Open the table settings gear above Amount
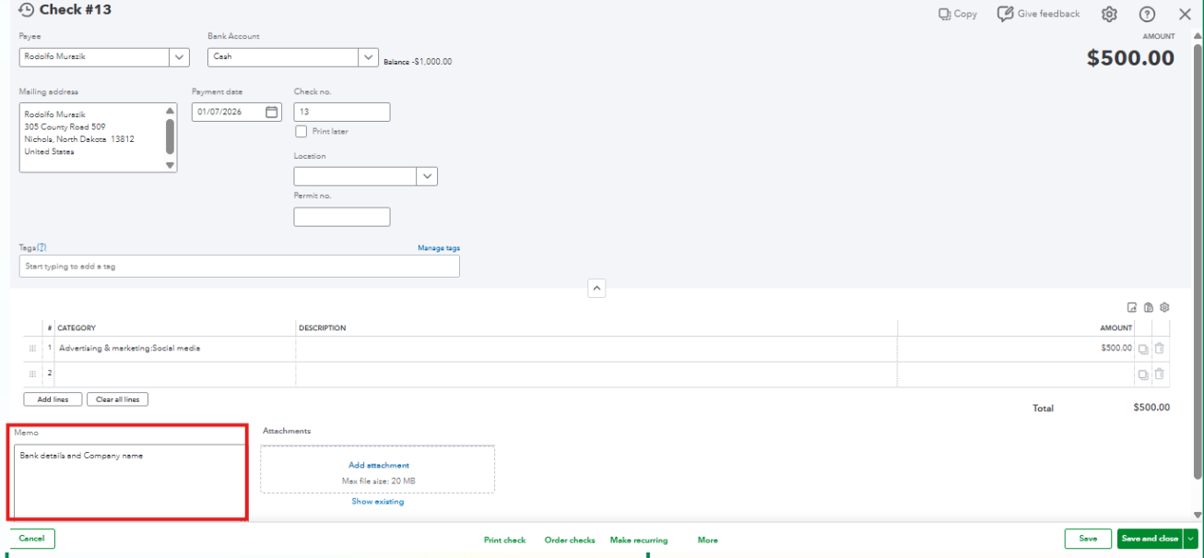Screen dimensions: 1204x558 1164,307
